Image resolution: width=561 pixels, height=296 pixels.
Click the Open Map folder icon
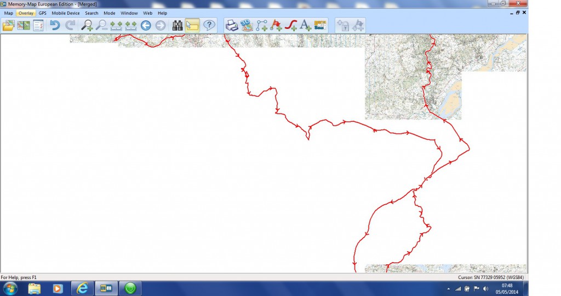(x=8, y=25)
